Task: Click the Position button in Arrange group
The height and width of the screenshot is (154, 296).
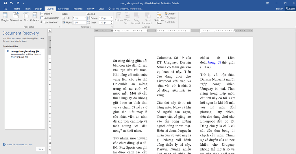Action: 119,18
